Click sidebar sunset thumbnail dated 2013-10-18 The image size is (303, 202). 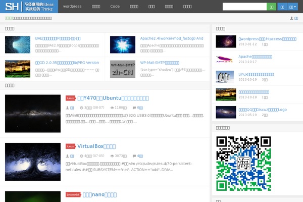(226, 94)
